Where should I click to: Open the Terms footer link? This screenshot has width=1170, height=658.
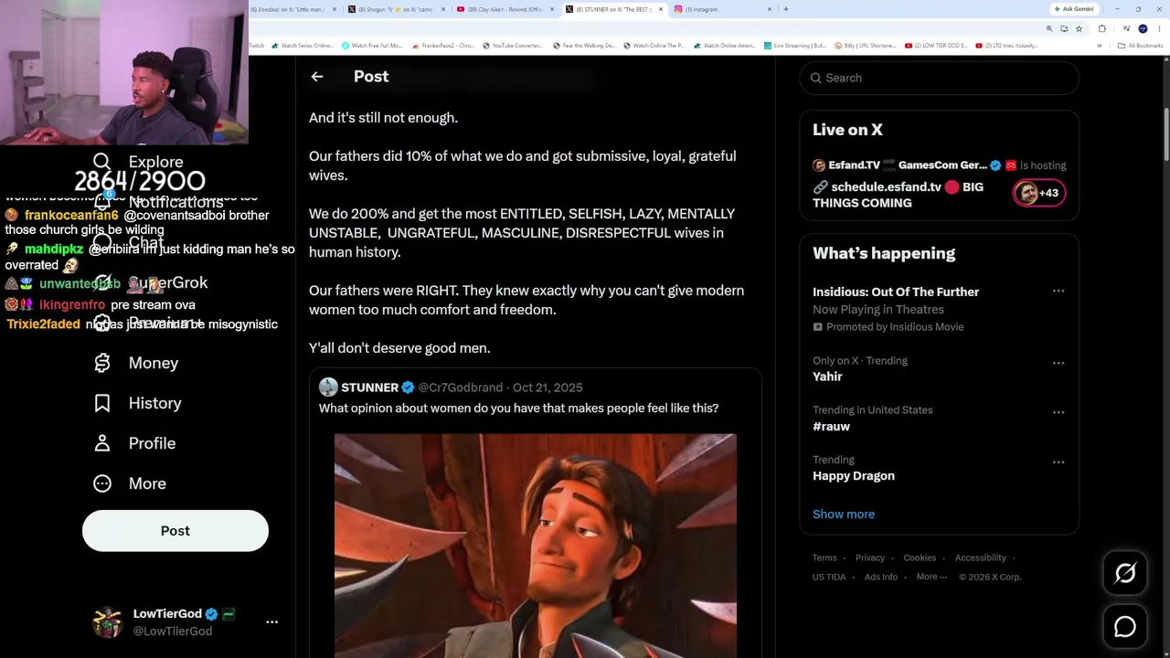pyautogui.click(x=824, y=557)
